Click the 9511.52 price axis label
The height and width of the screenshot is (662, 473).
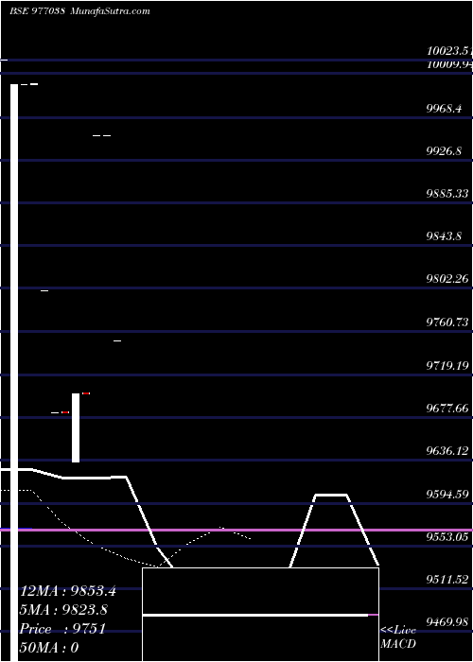tap(447, 580)
